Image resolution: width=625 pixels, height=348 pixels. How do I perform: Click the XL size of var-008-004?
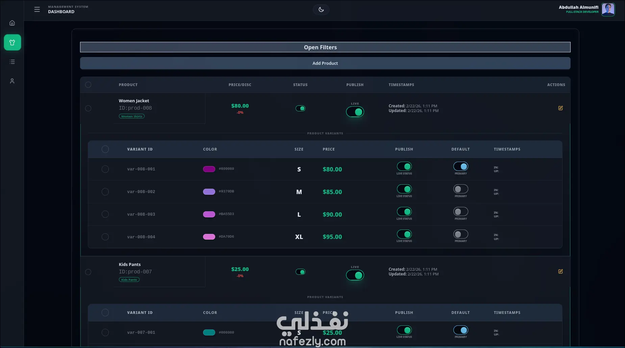click(x=299, y=237)
